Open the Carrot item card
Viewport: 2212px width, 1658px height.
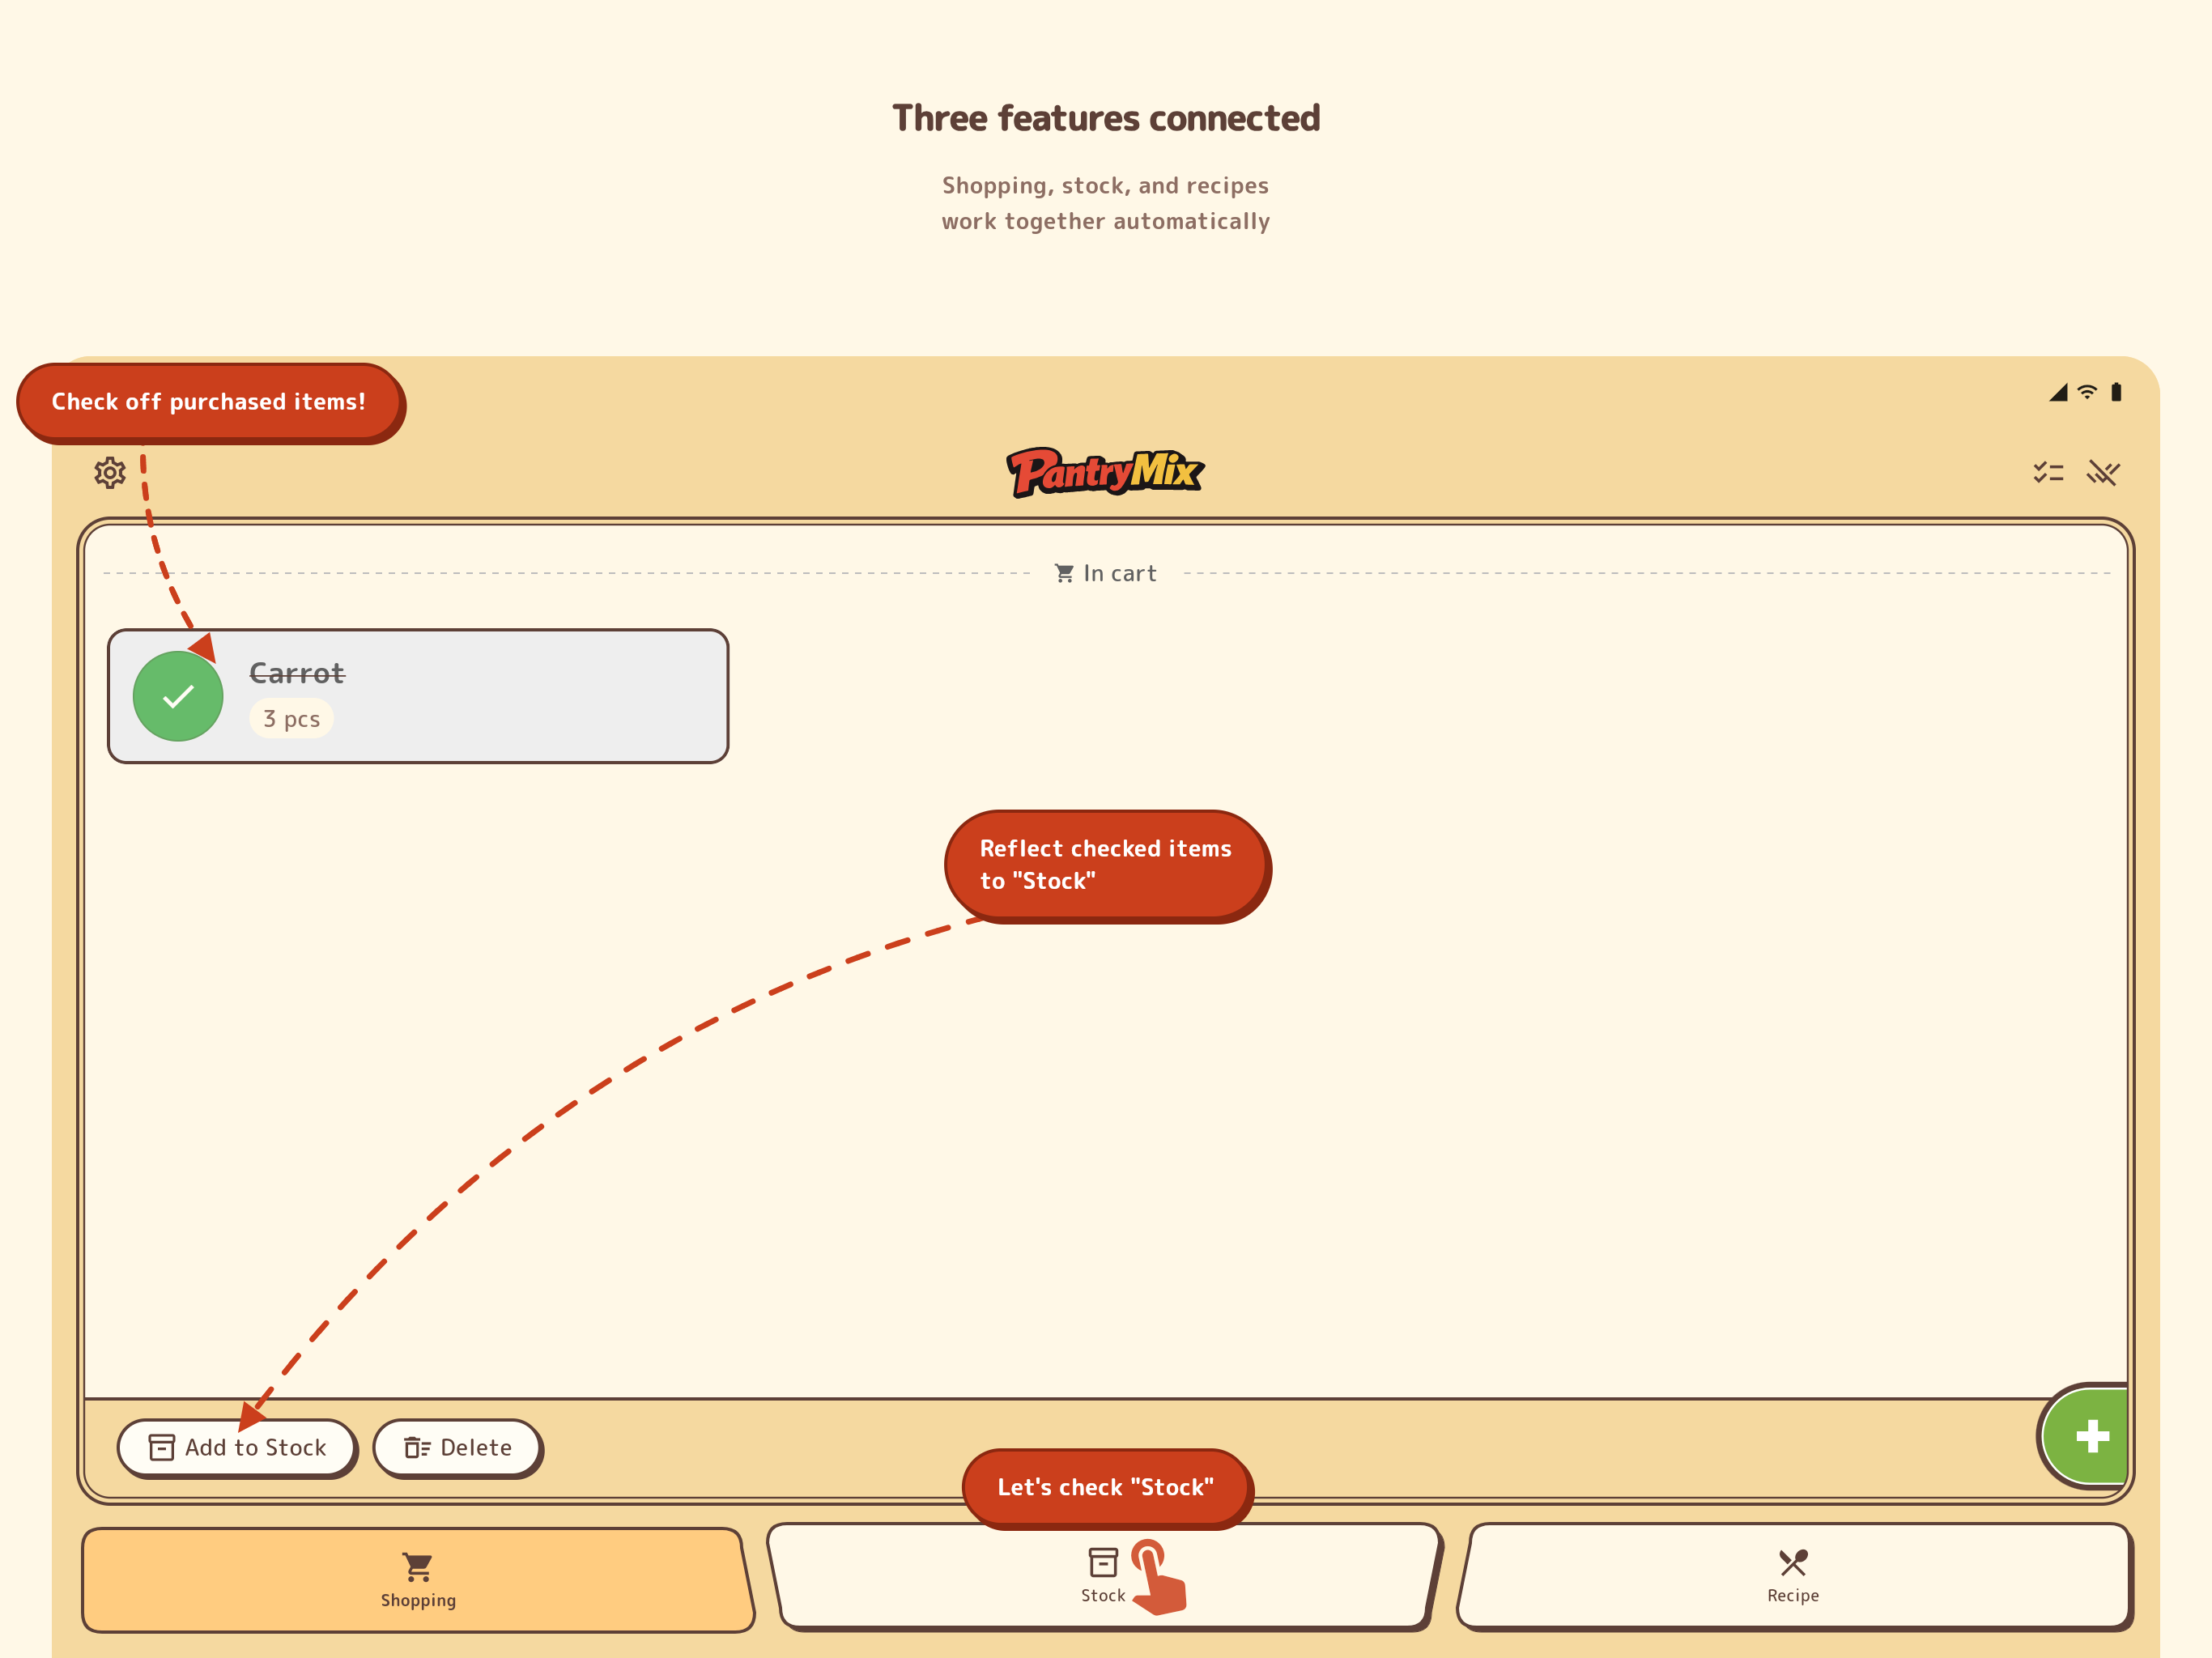418,696
